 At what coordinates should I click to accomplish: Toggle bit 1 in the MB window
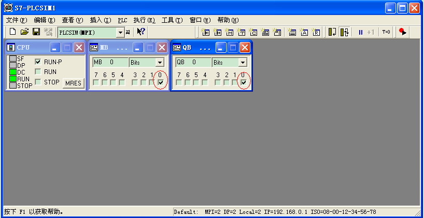pyautogui.click(x=152, y=82)
